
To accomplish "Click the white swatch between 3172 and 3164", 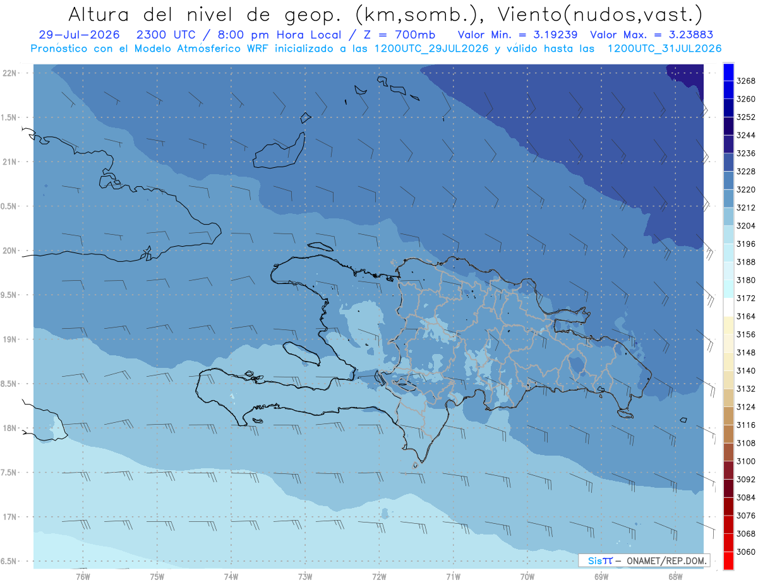I will (728, 307).
